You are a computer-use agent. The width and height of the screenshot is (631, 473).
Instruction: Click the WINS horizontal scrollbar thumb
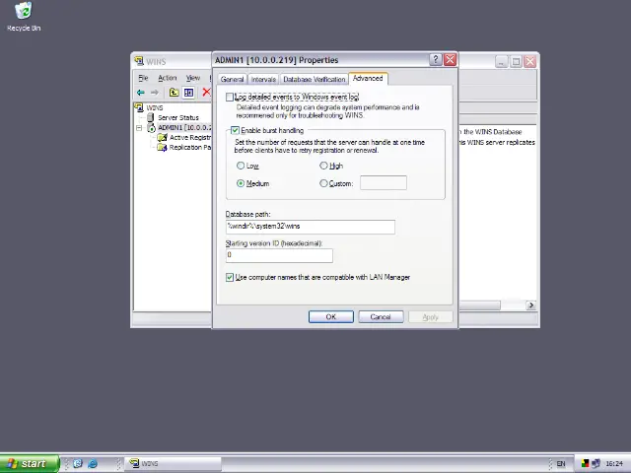[x=480, y=305]
